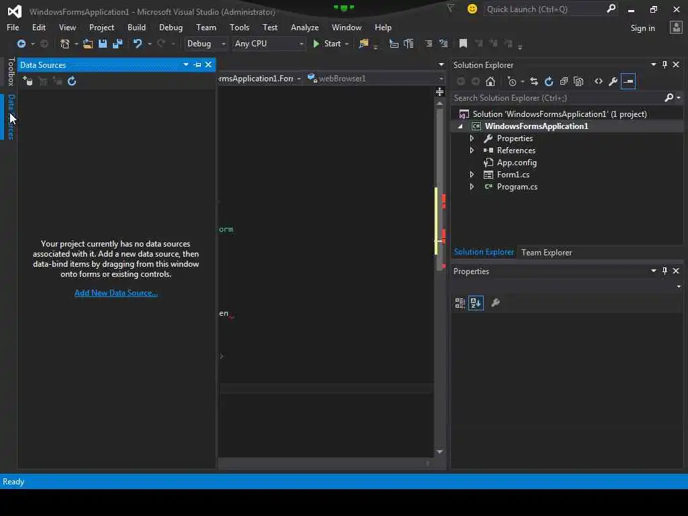
Task: Open the Tools menu
Action: tap(239, 27)
